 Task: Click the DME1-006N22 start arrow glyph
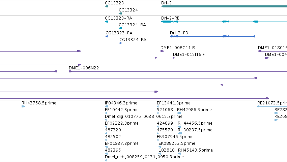coord(70,71)
